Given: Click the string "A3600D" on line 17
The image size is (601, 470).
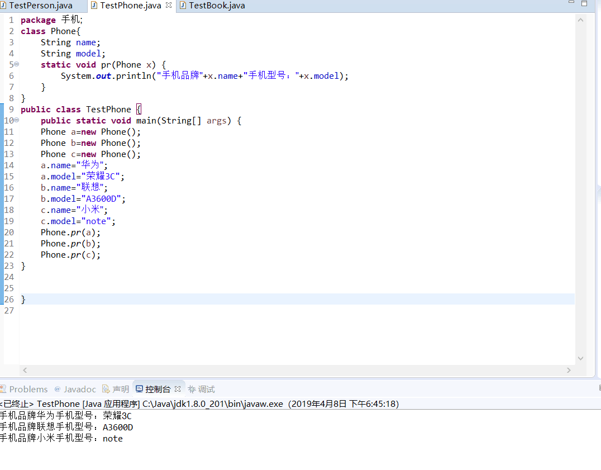Looking at the screenshot, I should pyautogui.click(x=101, y=198).
